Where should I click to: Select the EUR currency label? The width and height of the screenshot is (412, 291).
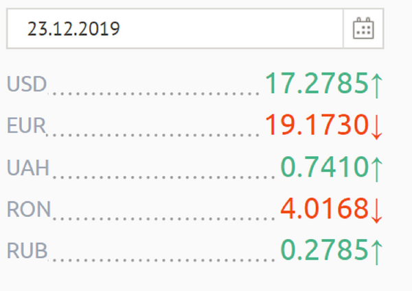[x=26, y=125]
